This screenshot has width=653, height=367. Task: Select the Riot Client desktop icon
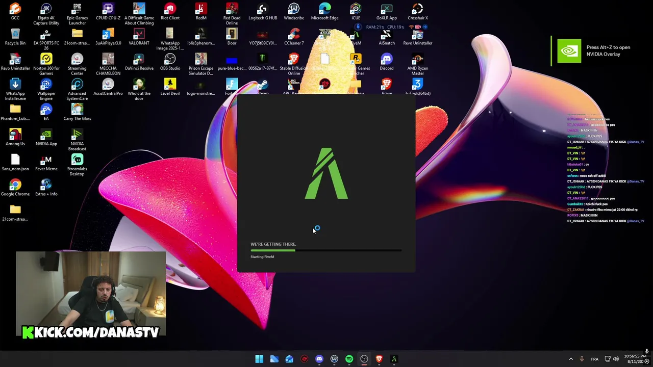pyautogui.click(x=170, y=12)
